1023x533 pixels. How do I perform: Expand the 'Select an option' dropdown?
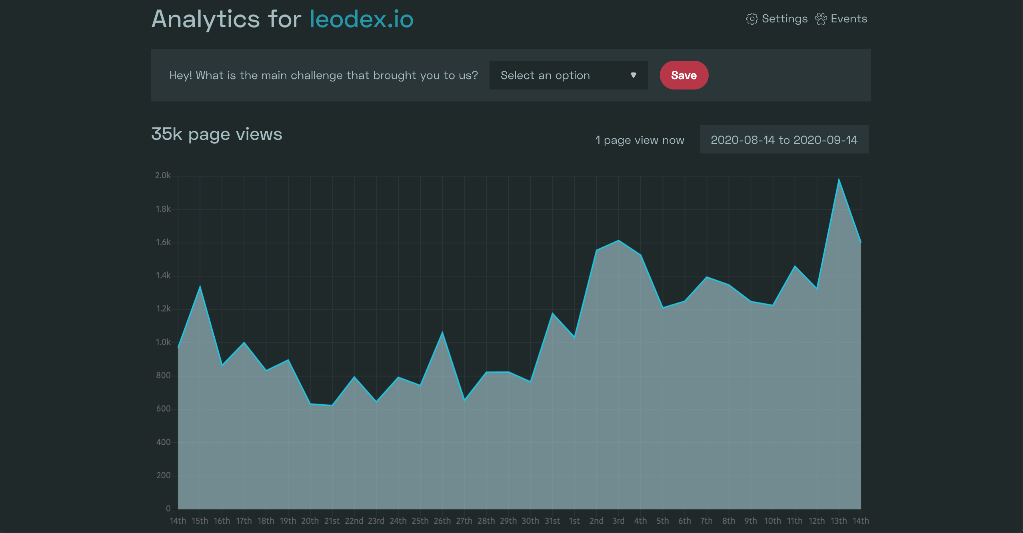tap(568, 75)
